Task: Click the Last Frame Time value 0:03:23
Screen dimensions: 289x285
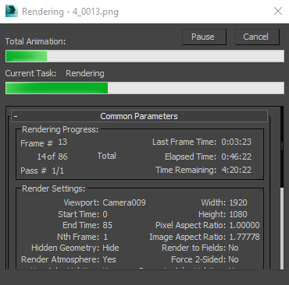Action: [x=236, y=142]
